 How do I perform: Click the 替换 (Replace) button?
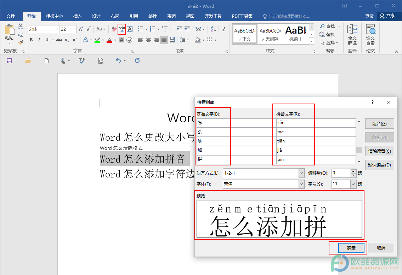pyautogui.click(x=327, y=34)
